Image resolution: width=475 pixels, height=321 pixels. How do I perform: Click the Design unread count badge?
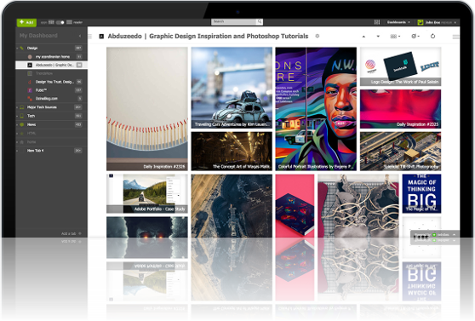(78, 48)
